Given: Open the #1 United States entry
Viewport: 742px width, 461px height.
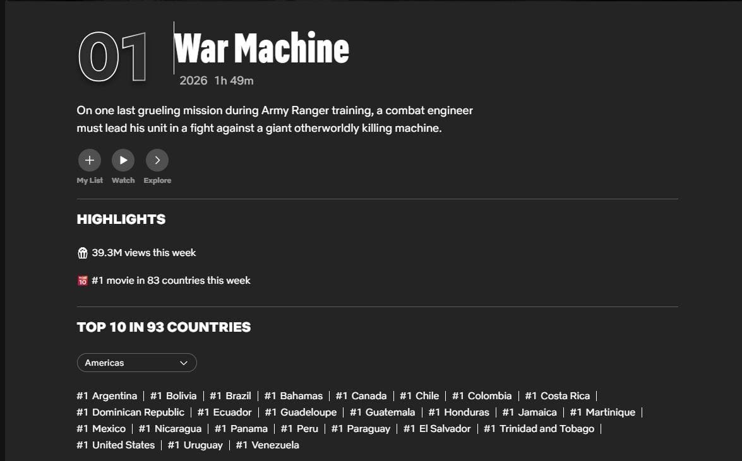Looking at the screenshot, I should point(116,445).
